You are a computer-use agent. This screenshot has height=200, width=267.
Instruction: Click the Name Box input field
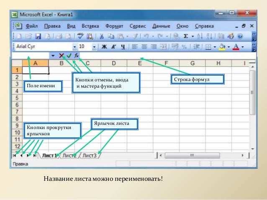click(31, 56)
